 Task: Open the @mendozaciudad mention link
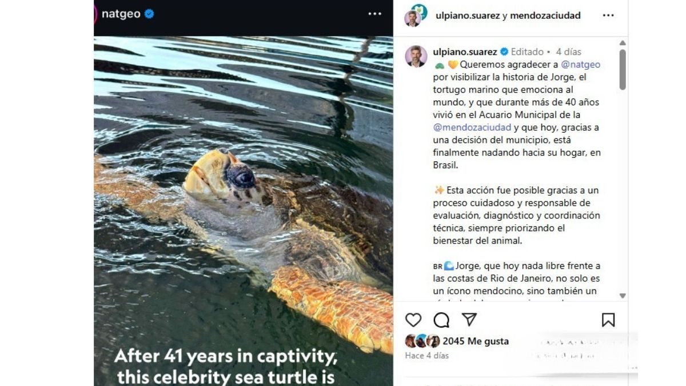tap(472, 128)
